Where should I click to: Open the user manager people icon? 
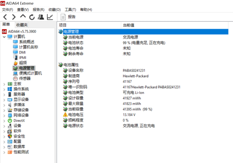[x=41, y=17]
